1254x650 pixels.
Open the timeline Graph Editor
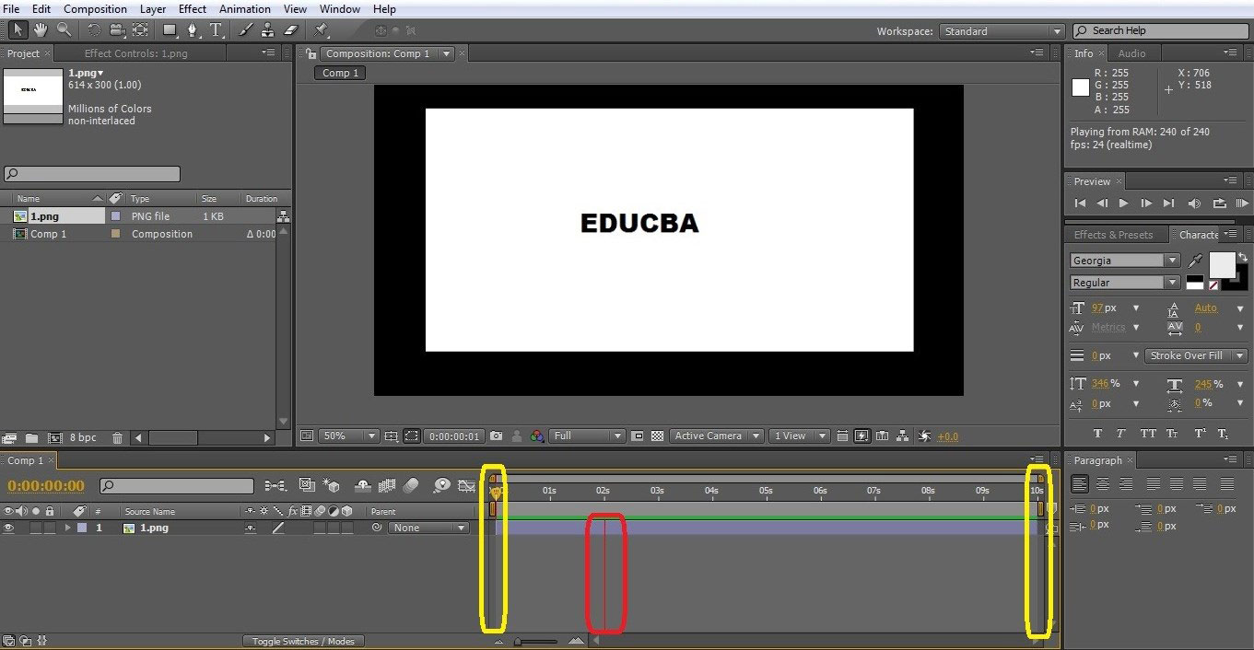pyautogui.click(x=466, y=485)
